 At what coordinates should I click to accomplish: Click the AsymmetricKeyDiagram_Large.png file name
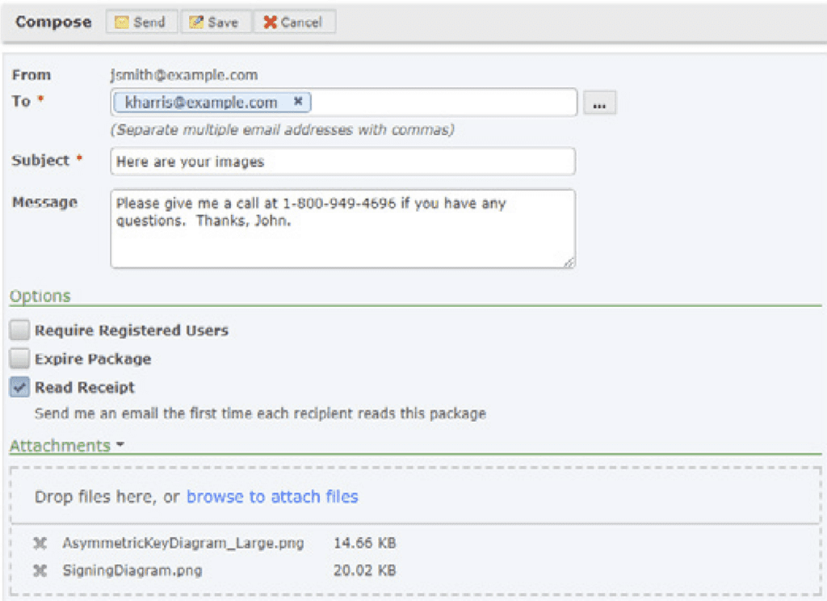(183, 544)
